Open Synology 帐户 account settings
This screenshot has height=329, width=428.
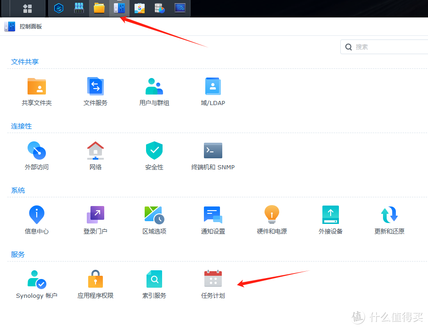(x=37, y=283)
